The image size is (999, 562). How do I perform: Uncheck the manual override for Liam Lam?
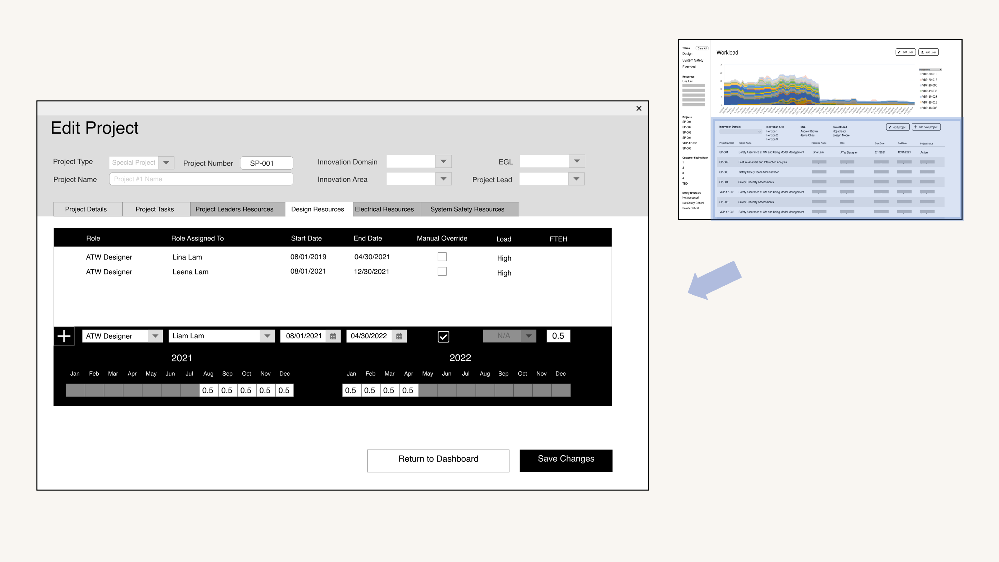pyautogui.click(x=443, y=337)
